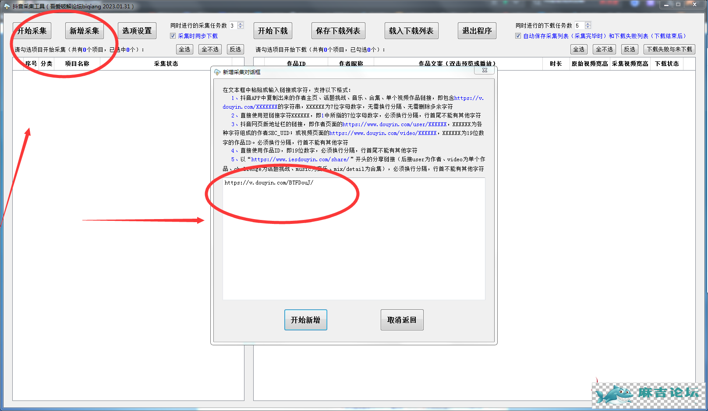Click 退出程序 to exit
The width and height of the screenshot is (708, 411).
(x=477, y=31)
